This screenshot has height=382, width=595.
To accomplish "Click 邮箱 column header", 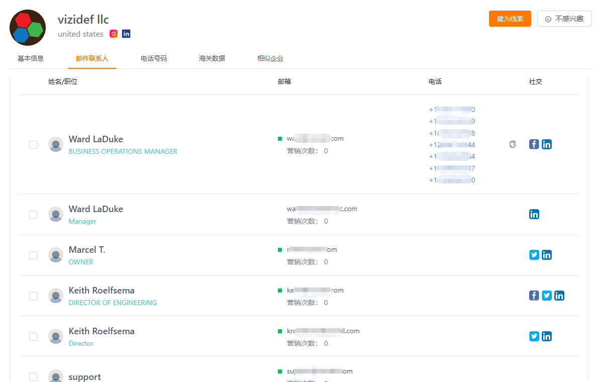I will click(284, 81).
